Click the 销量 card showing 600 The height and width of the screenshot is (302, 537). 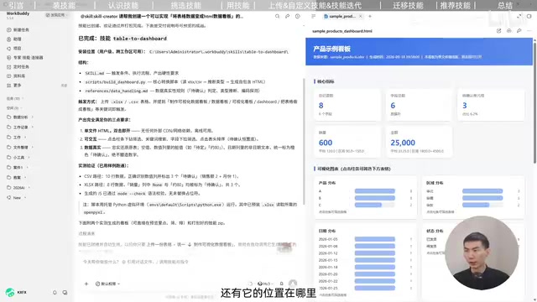tap(347, 142)
